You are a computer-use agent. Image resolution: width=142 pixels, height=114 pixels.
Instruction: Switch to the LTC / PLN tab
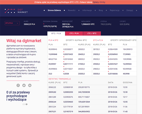pyautogui.click(x=74, y=33)
